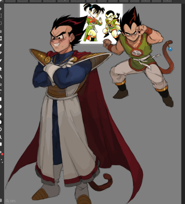
Task: Choose the dashed circular lasso selection tool
Action: pyautogui.click(x=1, y=23)
